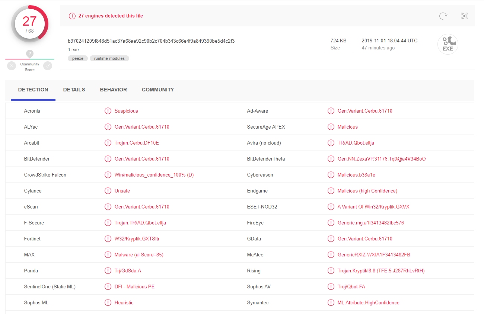Click warning icon in the ALYac row
The height and width of the screenshot is (314, 484).
[108, 127]
